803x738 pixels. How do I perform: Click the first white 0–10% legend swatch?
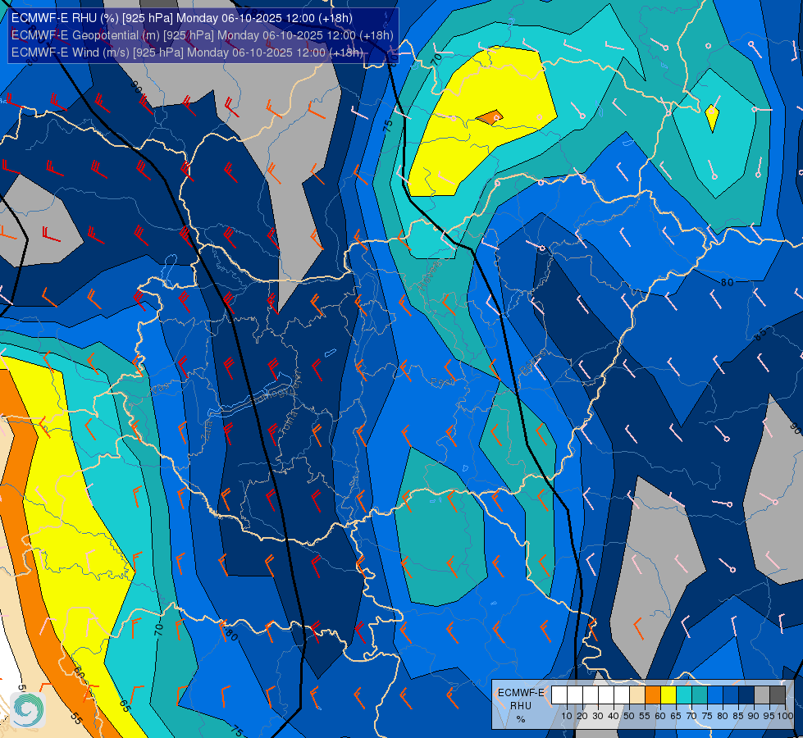(x=559, y=695)
